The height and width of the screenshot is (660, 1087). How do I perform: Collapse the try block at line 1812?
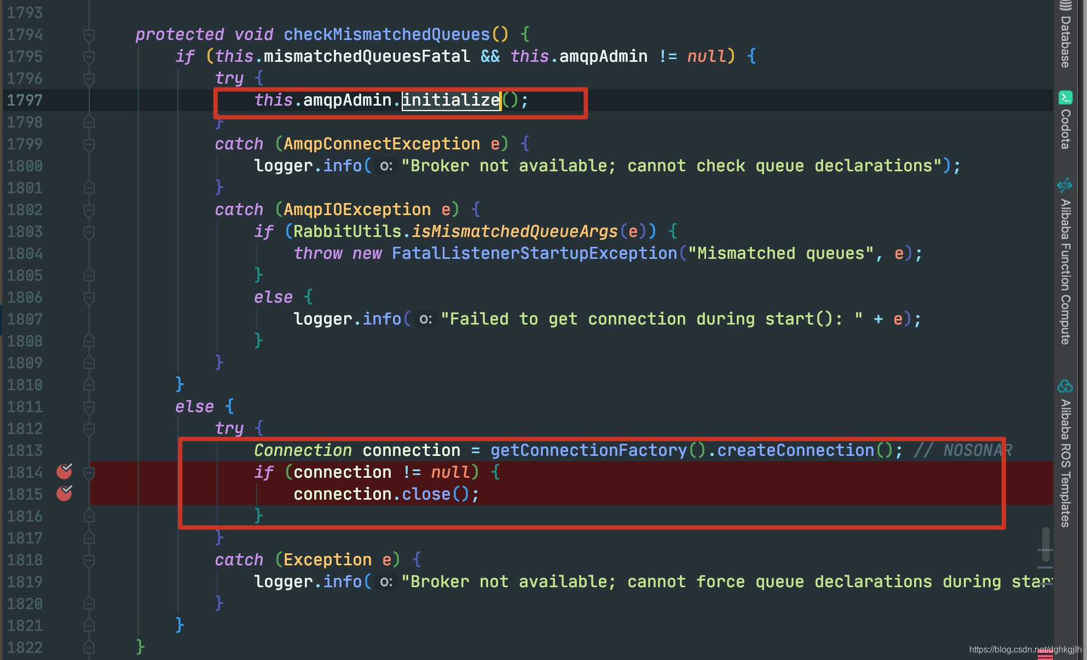(x=89, y=429)
